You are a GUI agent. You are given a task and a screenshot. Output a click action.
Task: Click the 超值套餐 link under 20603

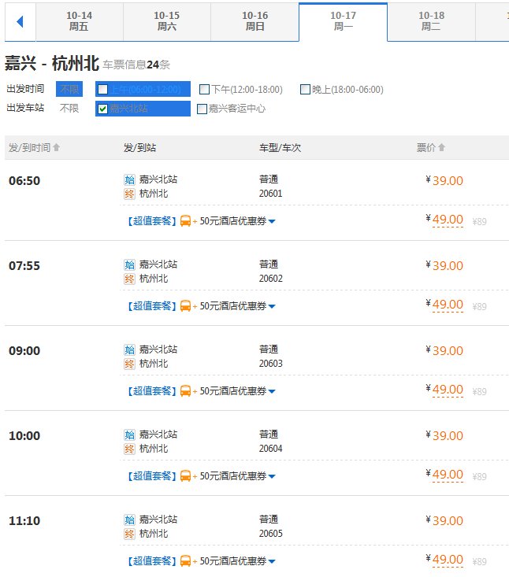(x=152, y=391)
